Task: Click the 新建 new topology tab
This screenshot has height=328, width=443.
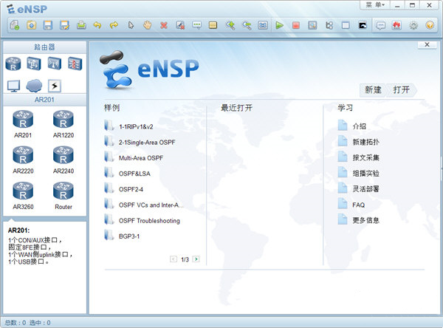Action: [373, 89]
